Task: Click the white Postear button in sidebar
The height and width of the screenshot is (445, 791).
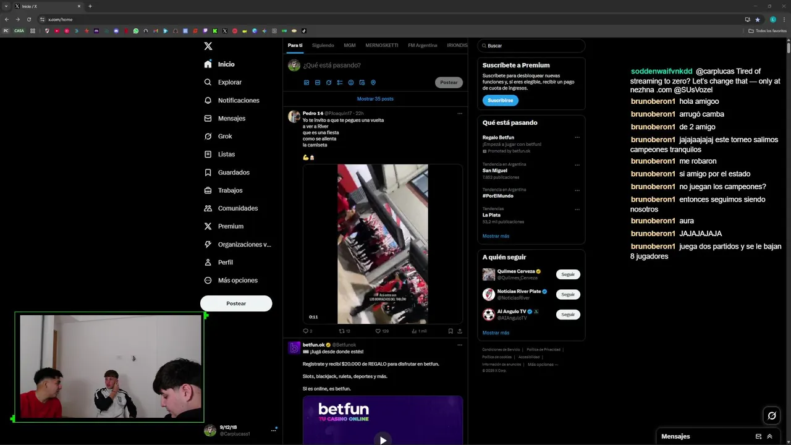Action: click(x=236, y=303)
